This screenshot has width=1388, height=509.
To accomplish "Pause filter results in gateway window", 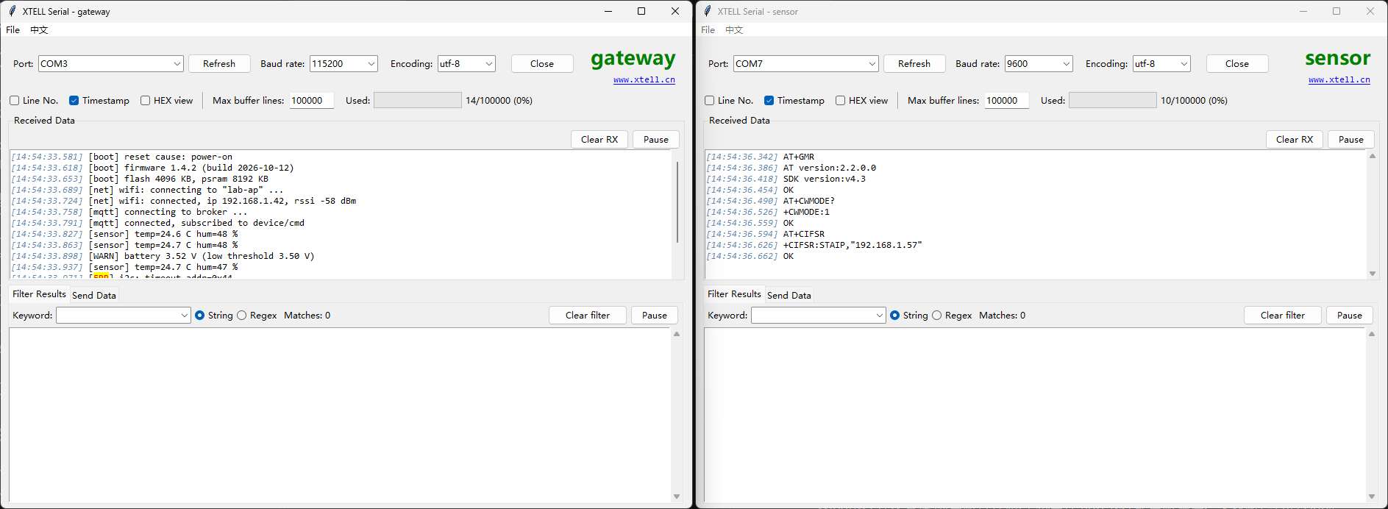I will click(x=655, y=316).
